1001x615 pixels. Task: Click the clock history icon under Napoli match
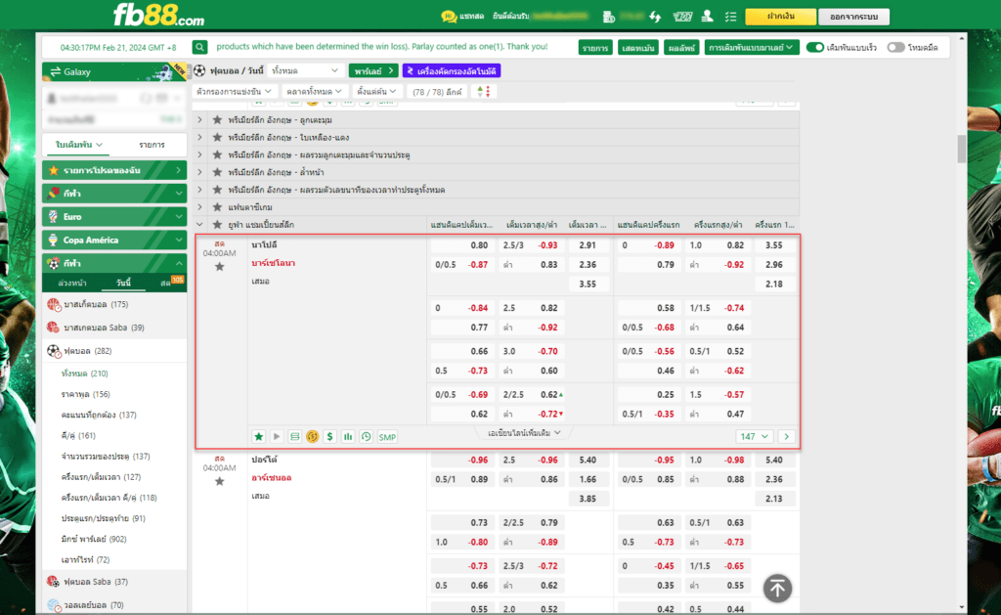(x=366, y=437)
